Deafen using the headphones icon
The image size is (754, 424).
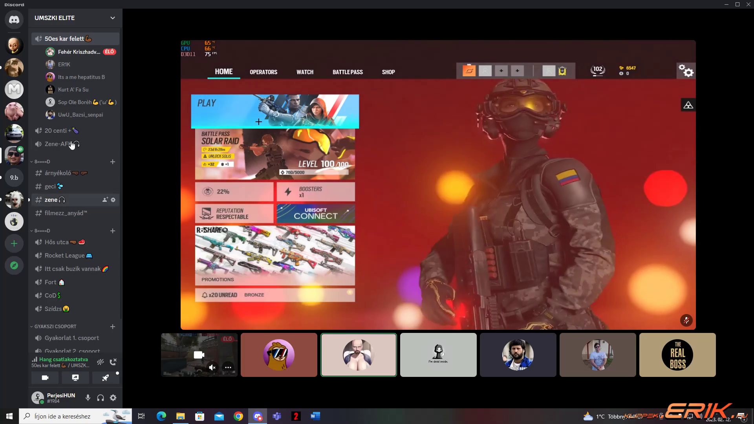101,398
